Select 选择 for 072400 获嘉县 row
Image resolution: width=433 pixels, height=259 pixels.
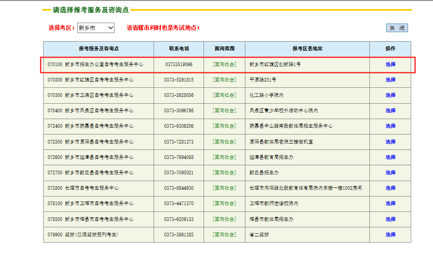click(390, 126)
